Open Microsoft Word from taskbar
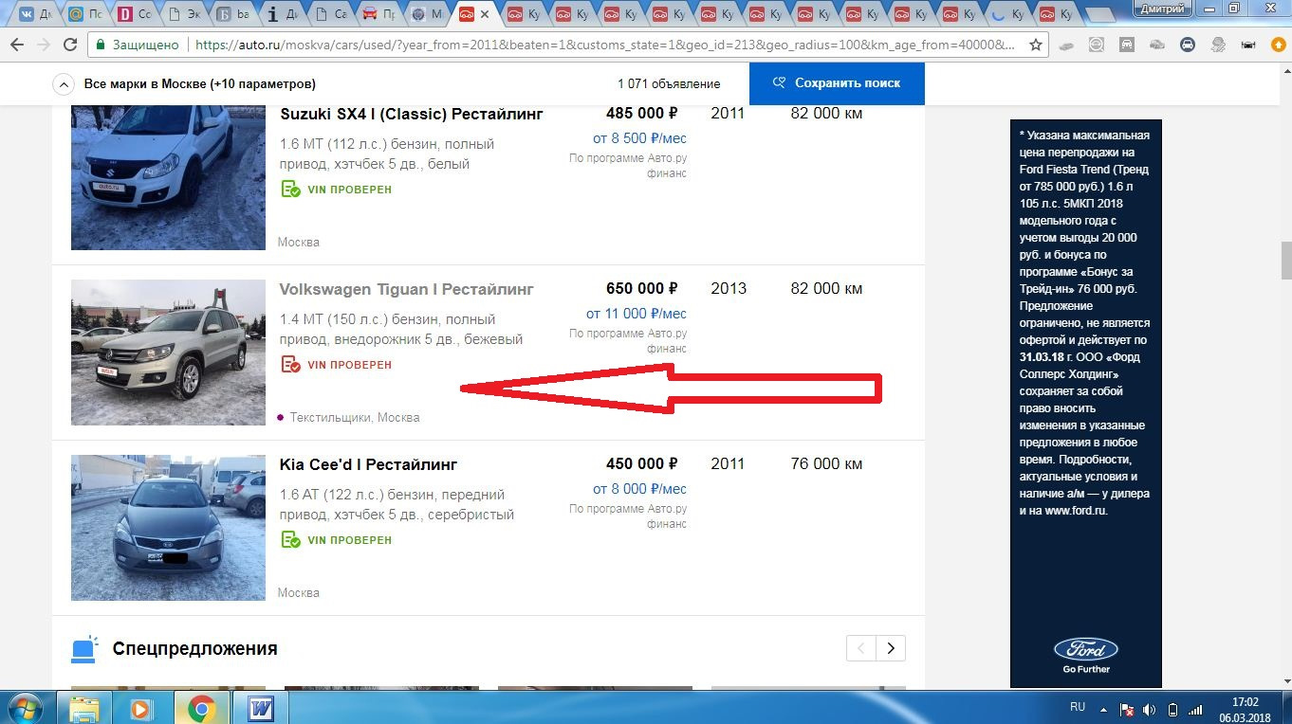Screen dimensions: 1292x724 click(x=259, y=708)
